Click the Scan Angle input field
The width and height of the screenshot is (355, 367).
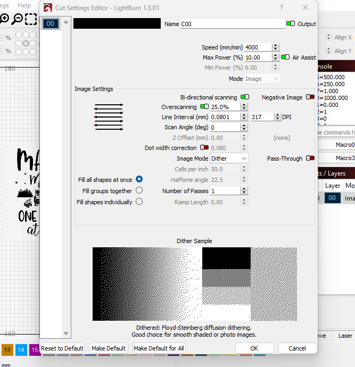(225, 127)
